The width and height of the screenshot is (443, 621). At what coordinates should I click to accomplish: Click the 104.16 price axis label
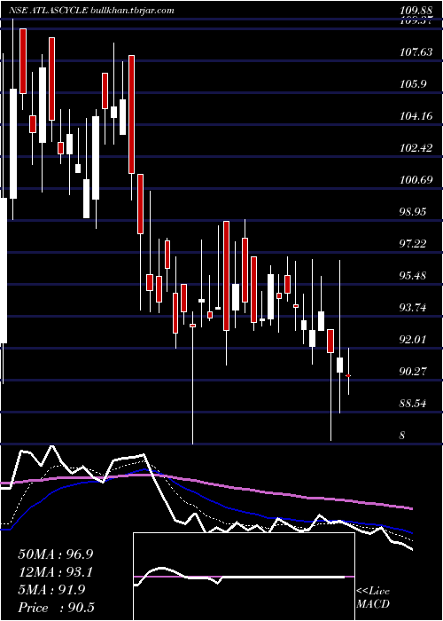pos(416,116)
